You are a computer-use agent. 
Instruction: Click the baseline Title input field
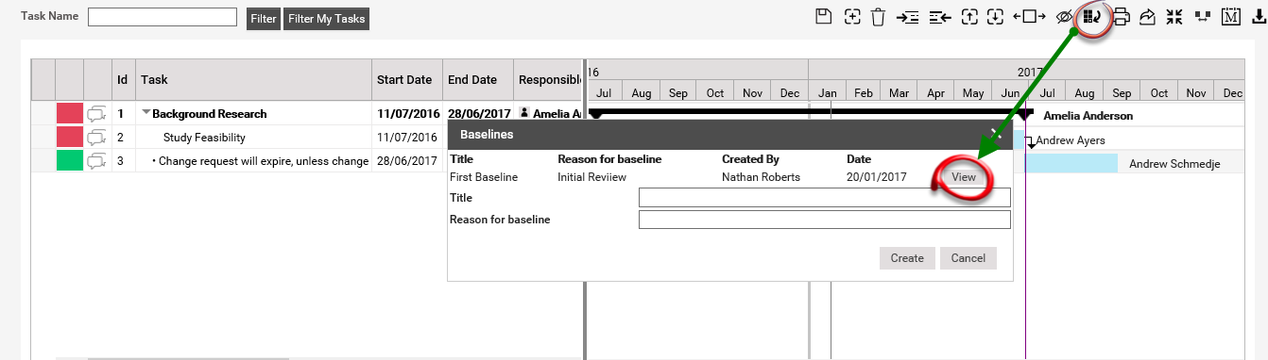[x=825, y=198]
